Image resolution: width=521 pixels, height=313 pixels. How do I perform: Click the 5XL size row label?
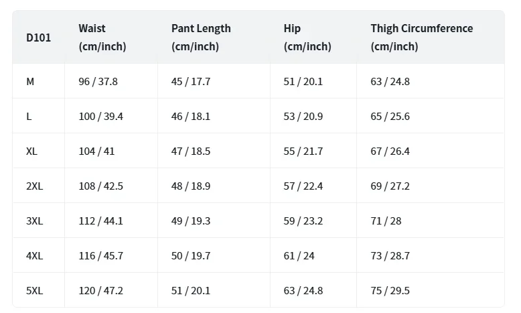click(34, 291)
